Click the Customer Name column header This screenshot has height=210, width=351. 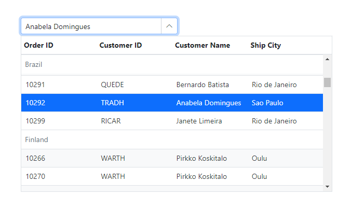[x=202, y=46]
